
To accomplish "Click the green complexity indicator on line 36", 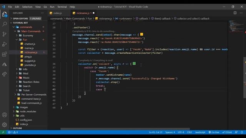I will click(x=134, y=64).
